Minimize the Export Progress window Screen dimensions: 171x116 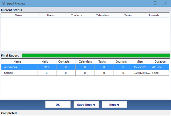145,3
